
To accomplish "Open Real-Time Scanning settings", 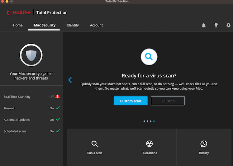I will [32, 96].
